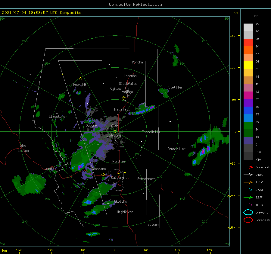
Task: Click the Calgary city label
Action: pos(117,178)
